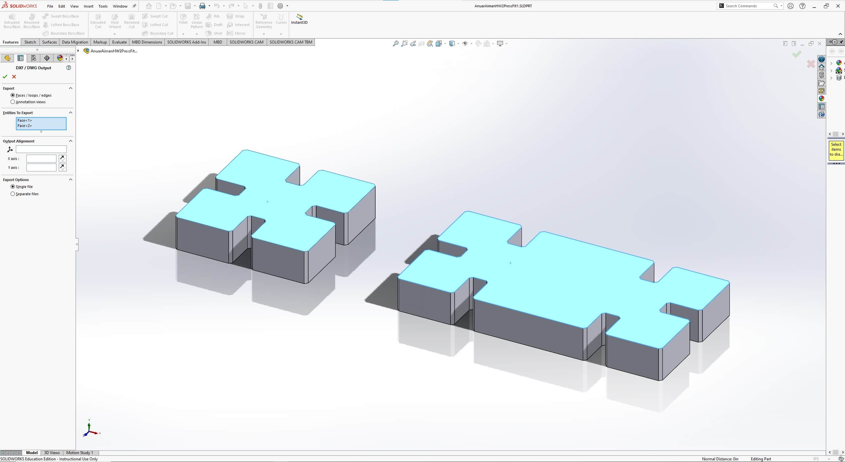Collapse the Output Alignment section
Screen dimensions: 845x462
[x=71, y=141]
